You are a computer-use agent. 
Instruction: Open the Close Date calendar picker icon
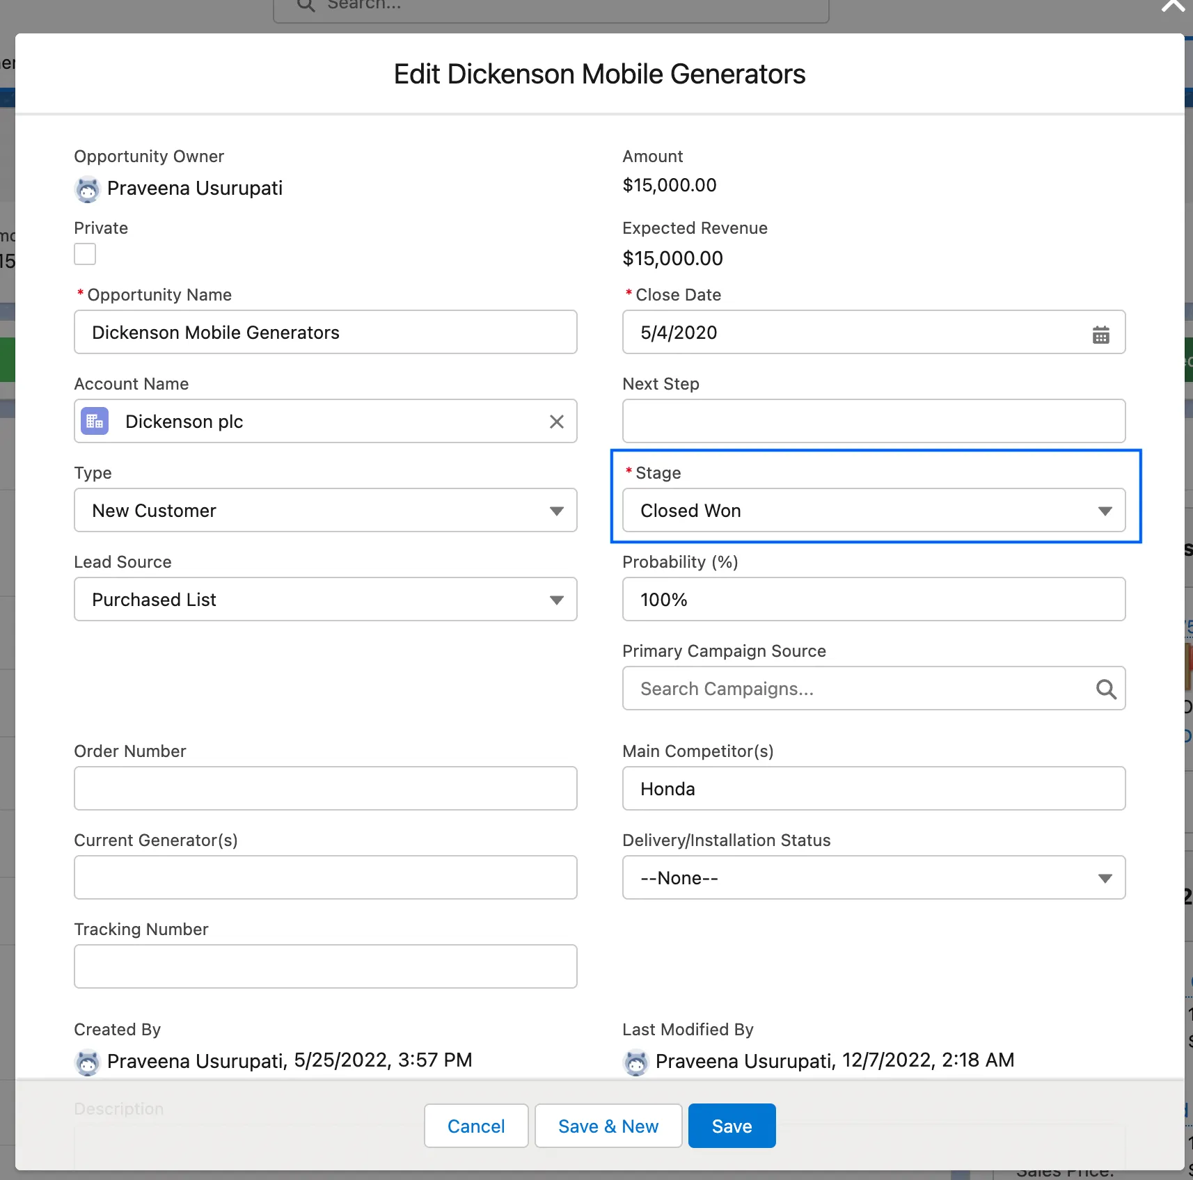(1100, 335)
